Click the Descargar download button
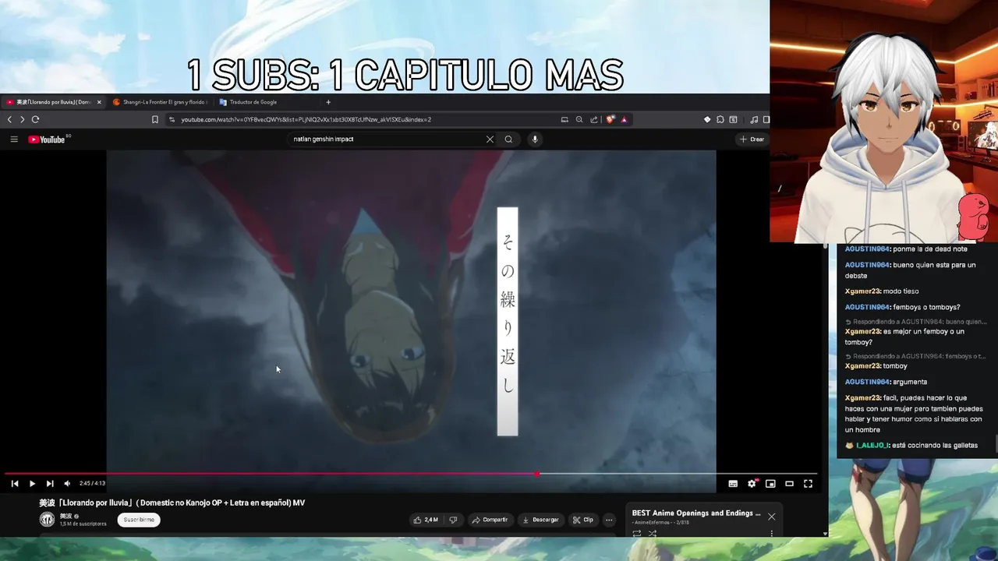Image resolution: width=998 pixels, height=561 pixels. (540, 520)
